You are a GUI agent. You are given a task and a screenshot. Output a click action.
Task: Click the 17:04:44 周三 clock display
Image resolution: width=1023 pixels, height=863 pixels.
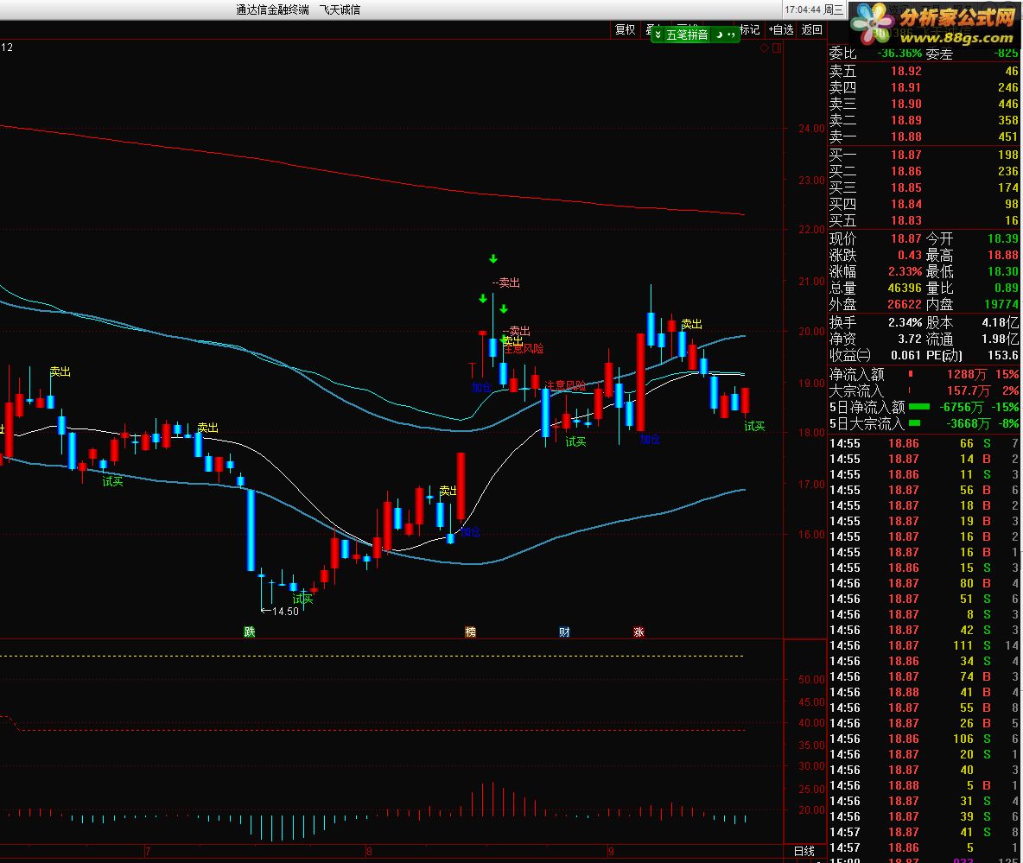click(814, 10)
